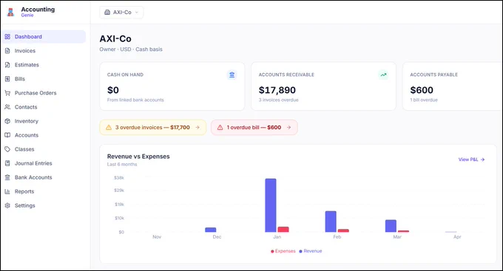Click the Bank Accounts building icon
503x271 pixels.
(x=7, y=177)
